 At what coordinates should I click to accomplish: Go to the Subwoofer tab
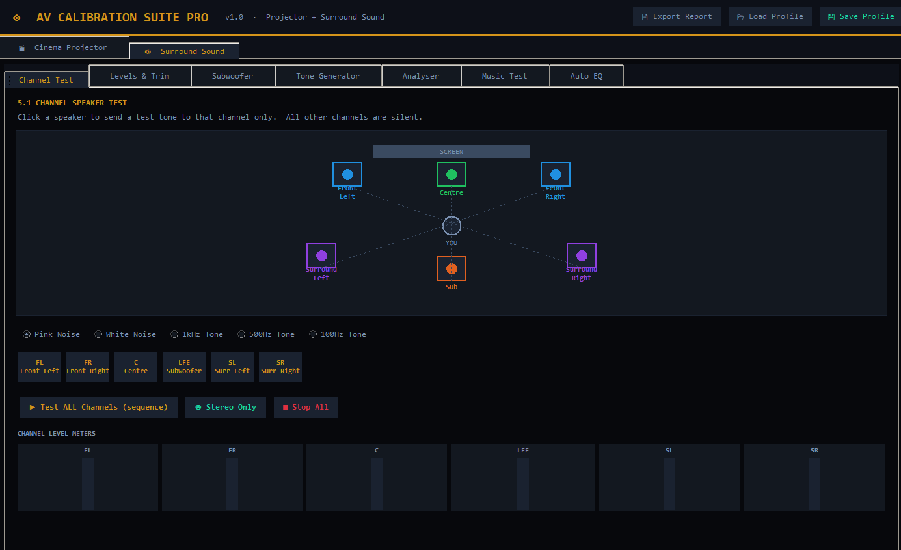[233, 76]
